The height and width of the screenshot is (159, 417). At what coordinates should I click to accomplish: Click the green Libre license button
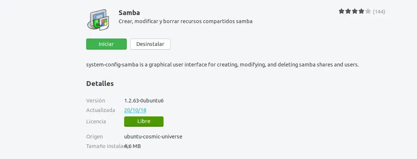coord(144,122)
